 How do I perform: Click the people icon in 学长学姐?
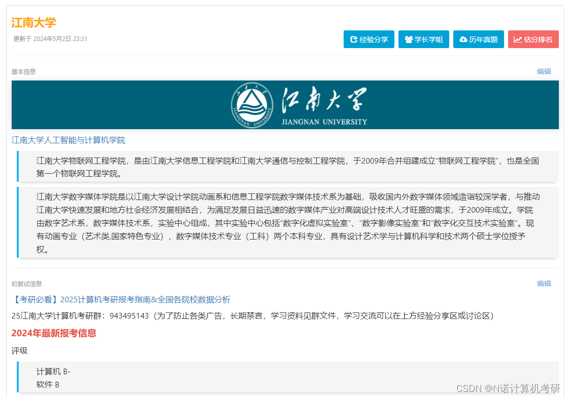click(409, 39)
